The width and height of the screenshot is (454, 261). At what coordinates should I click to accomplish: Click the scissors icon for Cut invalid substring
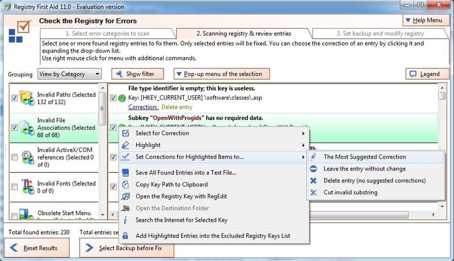[x=315, y=192]
